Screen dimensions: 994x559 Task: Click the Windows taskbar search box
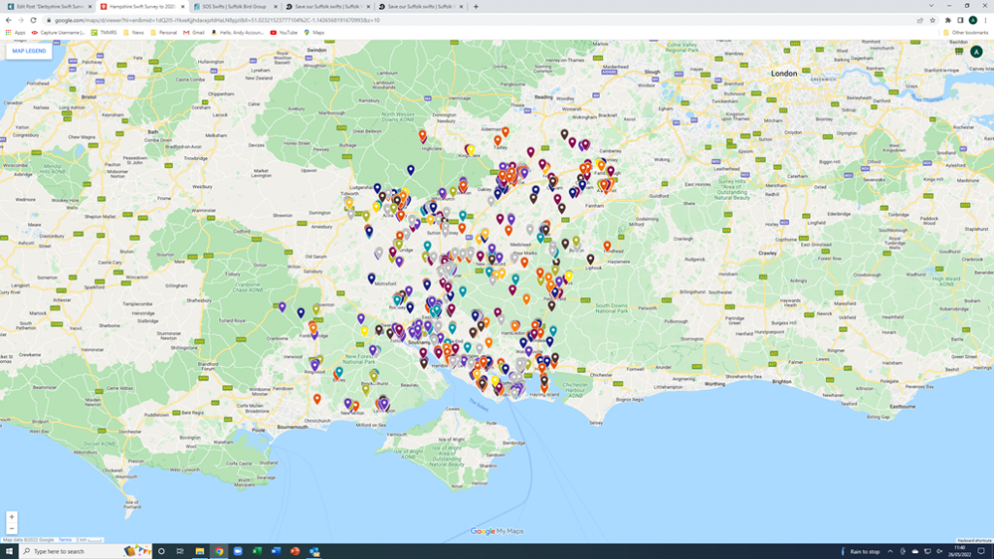coord(68,551)
